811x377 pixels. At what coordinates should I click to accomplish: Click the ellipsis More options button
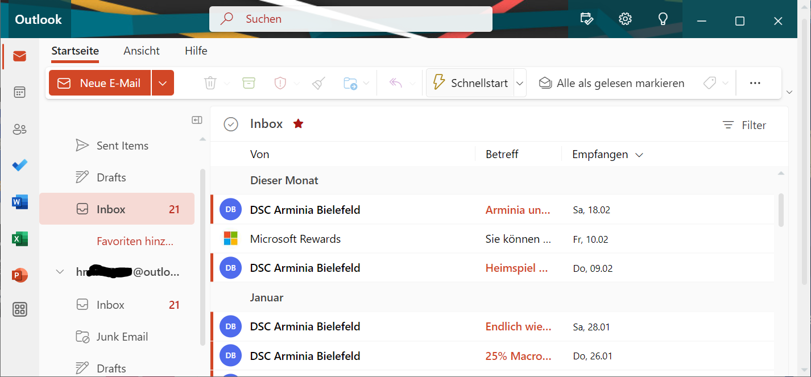pos(755,83)
